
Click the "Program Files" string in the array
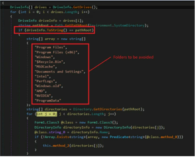coord(50,47)
